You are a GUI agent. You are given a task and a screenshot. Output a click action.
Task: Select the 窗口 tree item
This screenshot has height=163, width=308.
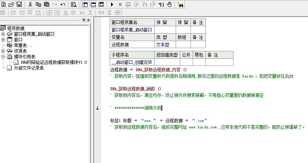click(x=18, y=40)
